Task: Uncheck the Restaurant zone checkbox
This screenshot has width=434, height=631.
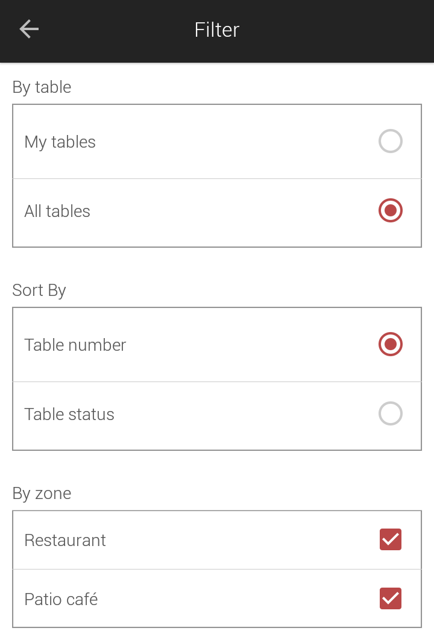Action: pyautogui.click(x=391, y=539)
